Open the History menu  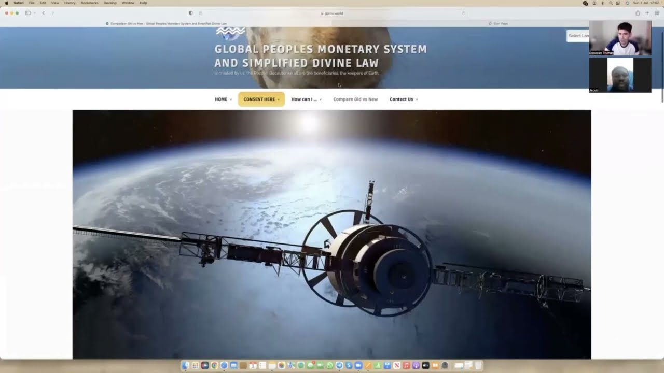click(70, 3)
